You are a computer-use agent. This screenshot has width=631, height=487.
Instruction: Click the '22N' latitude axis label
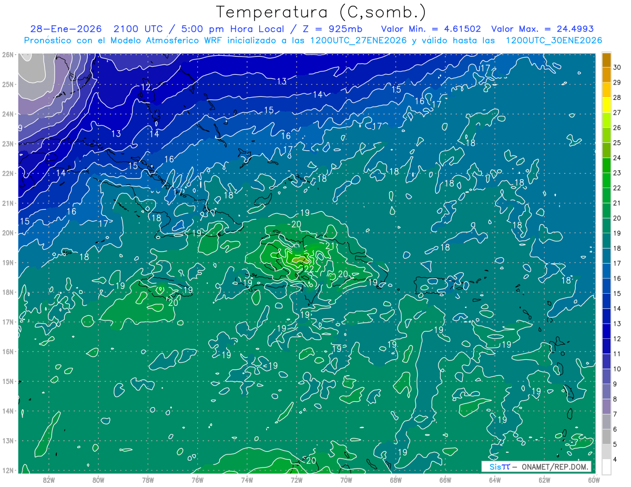tap(7, 173)
